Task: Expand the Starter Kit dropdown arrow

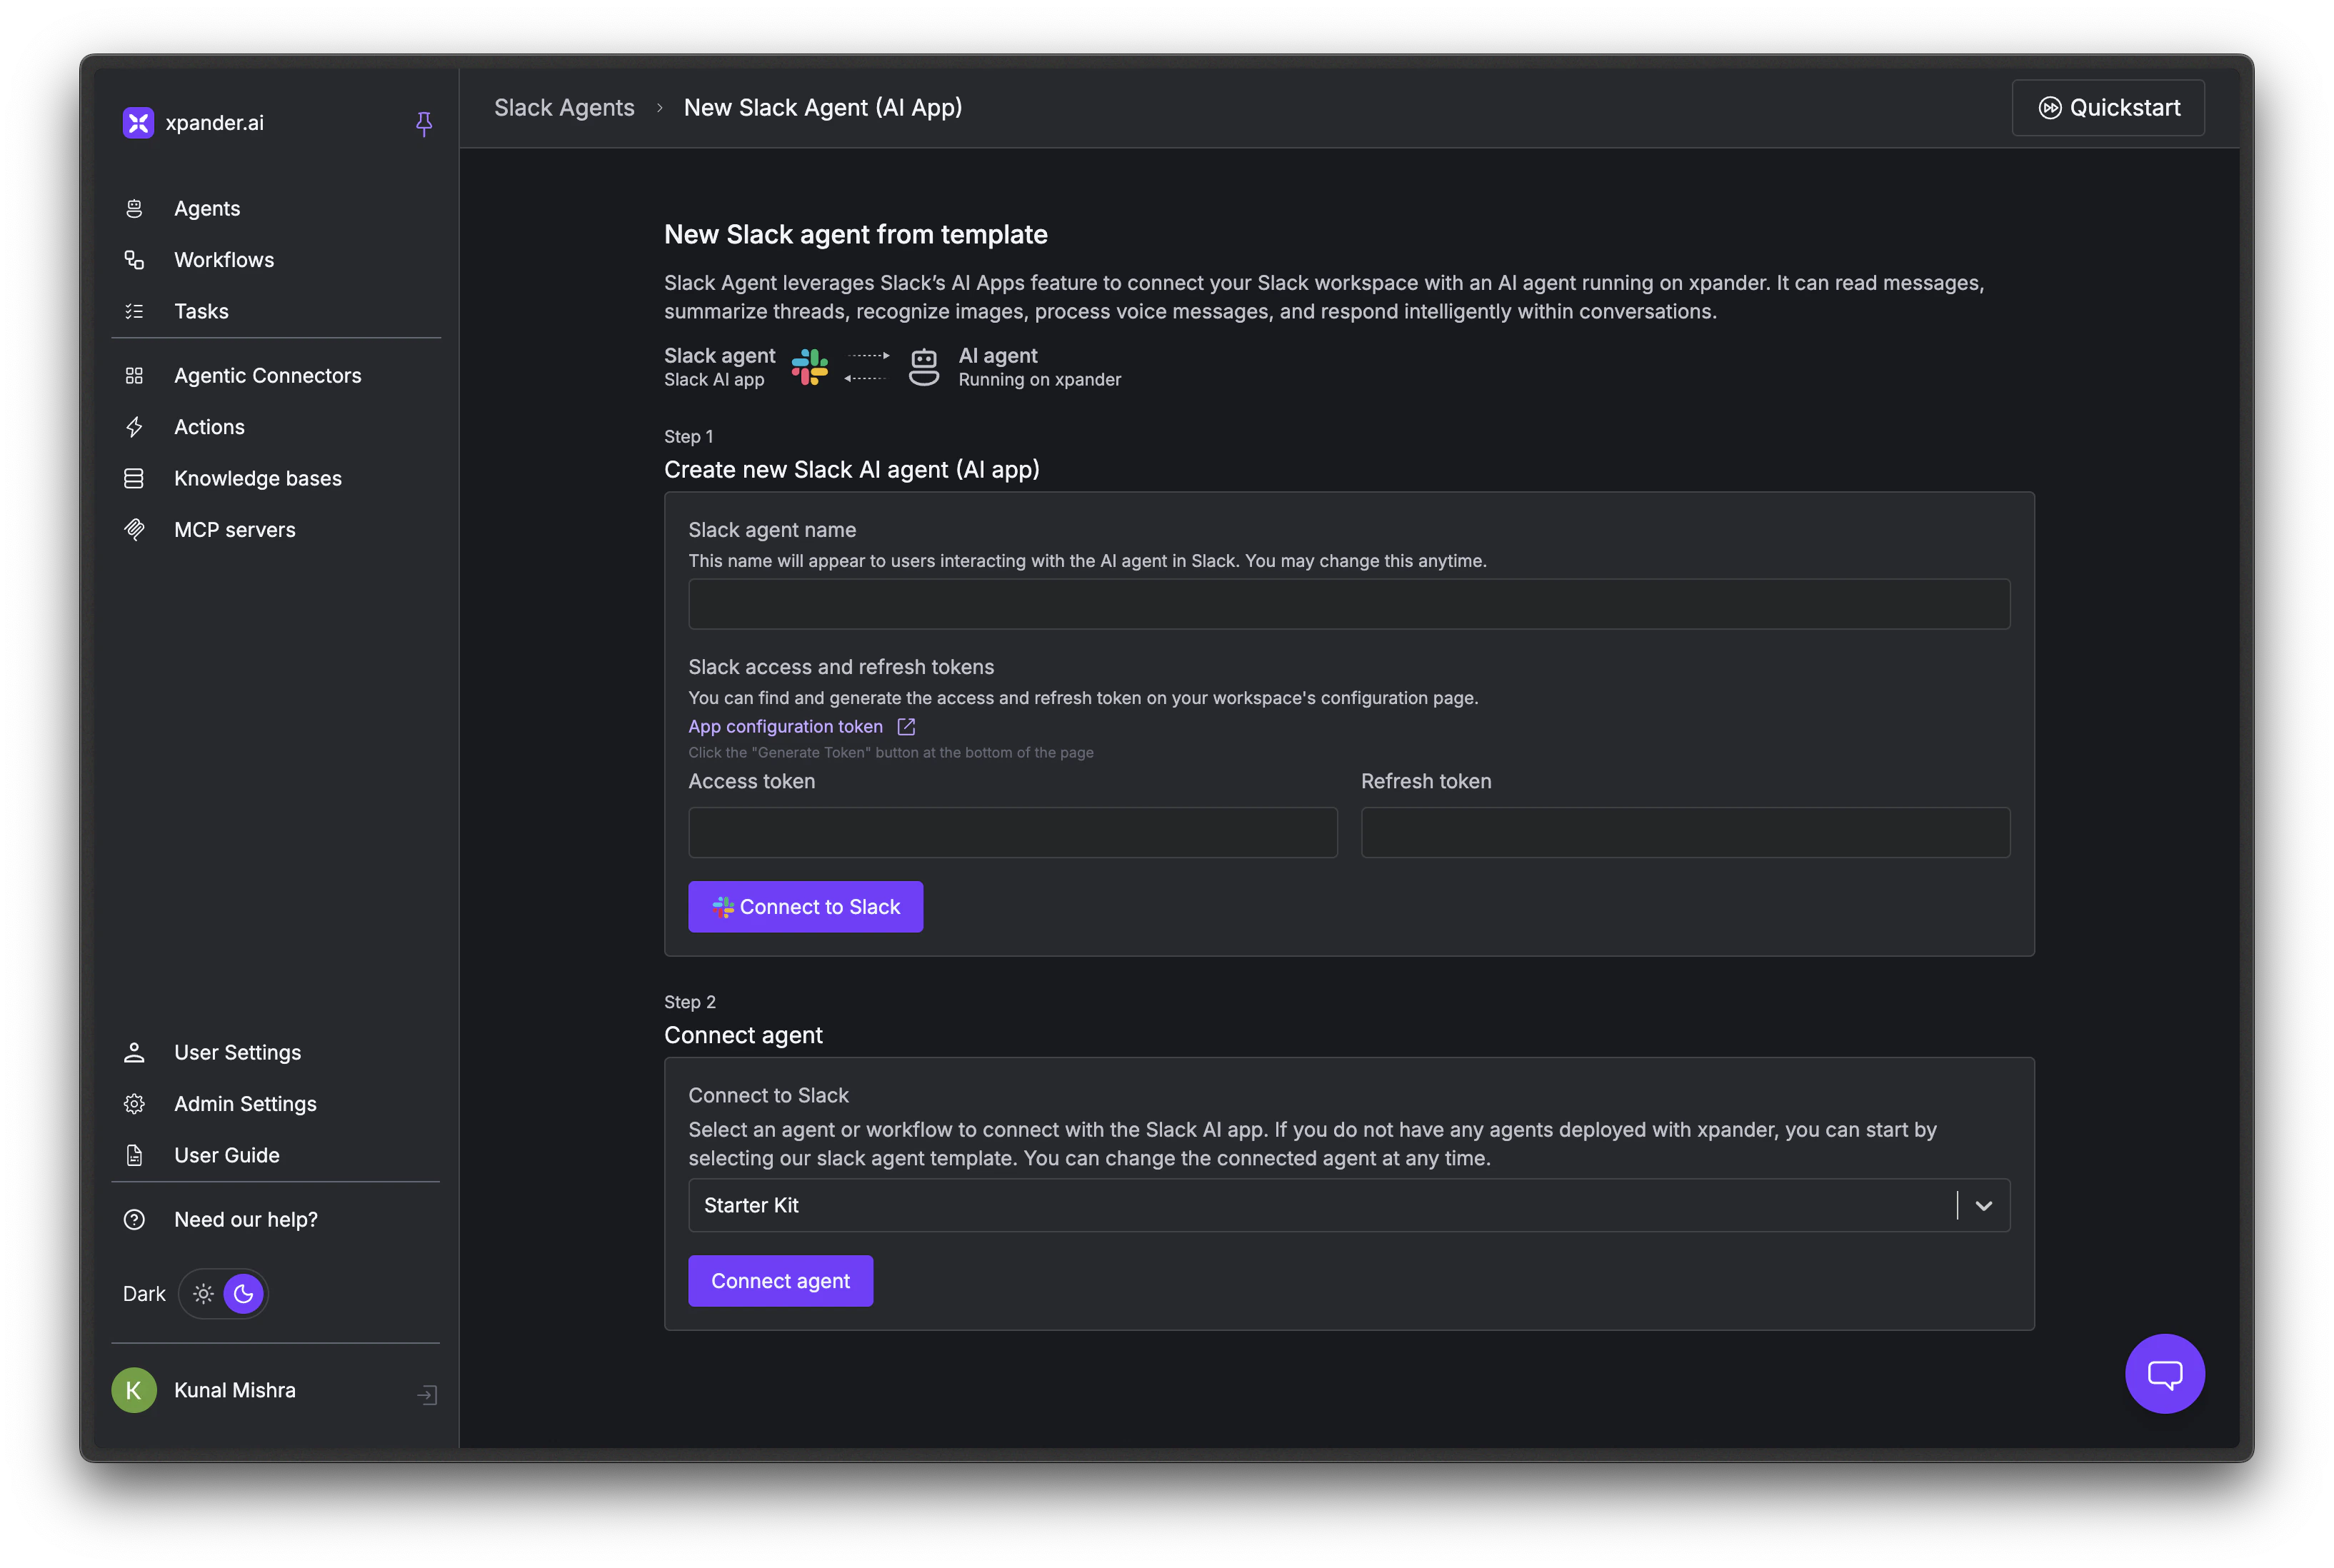Action: tap(1983, 1205)
